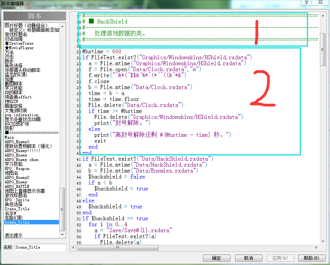330x265 pixels.
Task: Select the 截图脚本 script
Action: 13,83
